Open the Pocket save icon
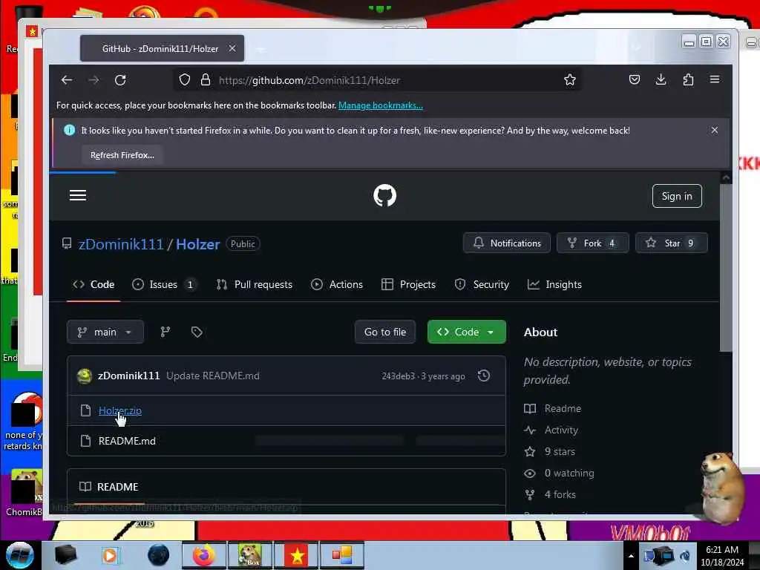The width and height of the screenshot is (760, 570). coord(634,80)
